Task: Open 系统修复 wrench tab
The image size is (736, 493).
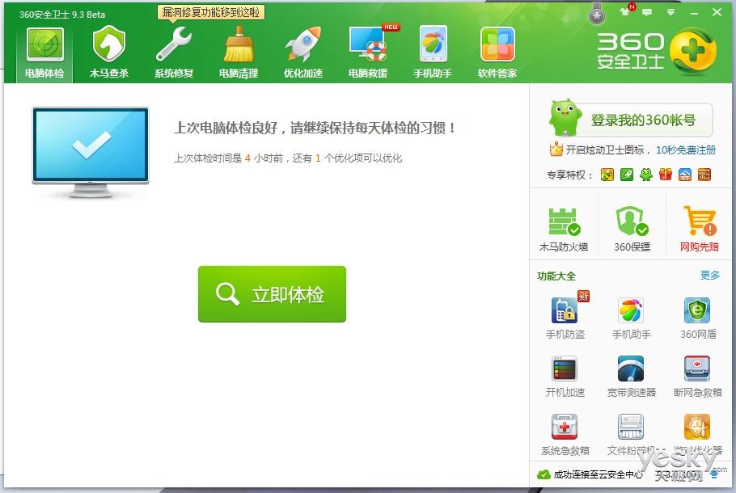Action: (174, 53)
